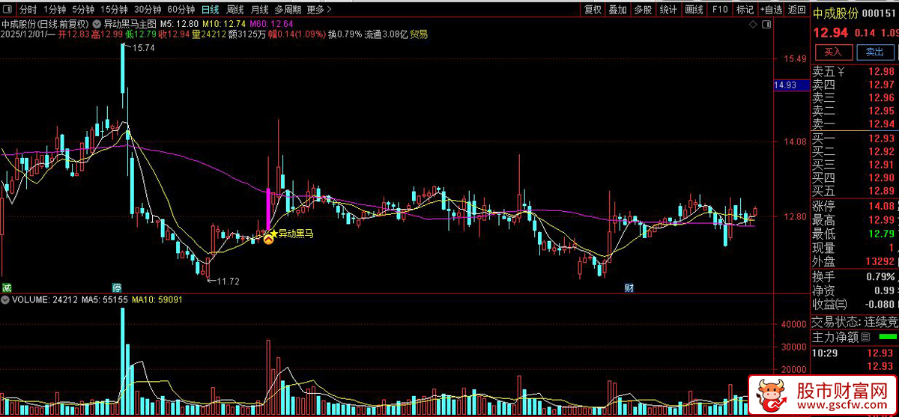This screenshot has height=417, width=899.
Task: Click the 买四 price 12.90 row
Action: tap(855, 178)
